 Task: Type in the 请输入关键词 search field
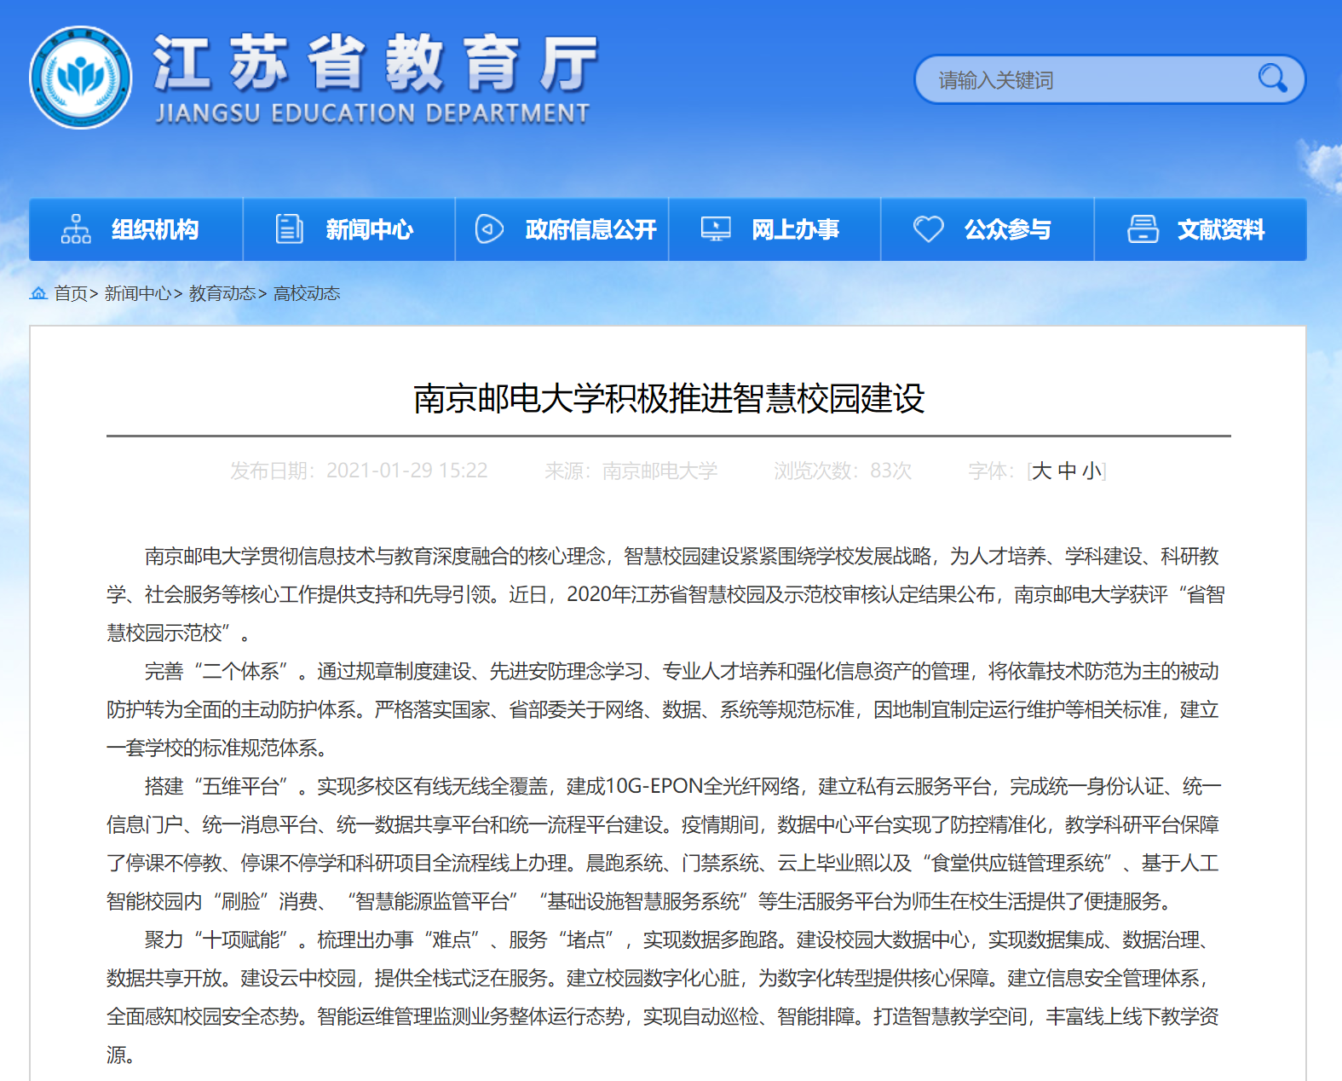pyautogui.click(x=1082, y=80)
